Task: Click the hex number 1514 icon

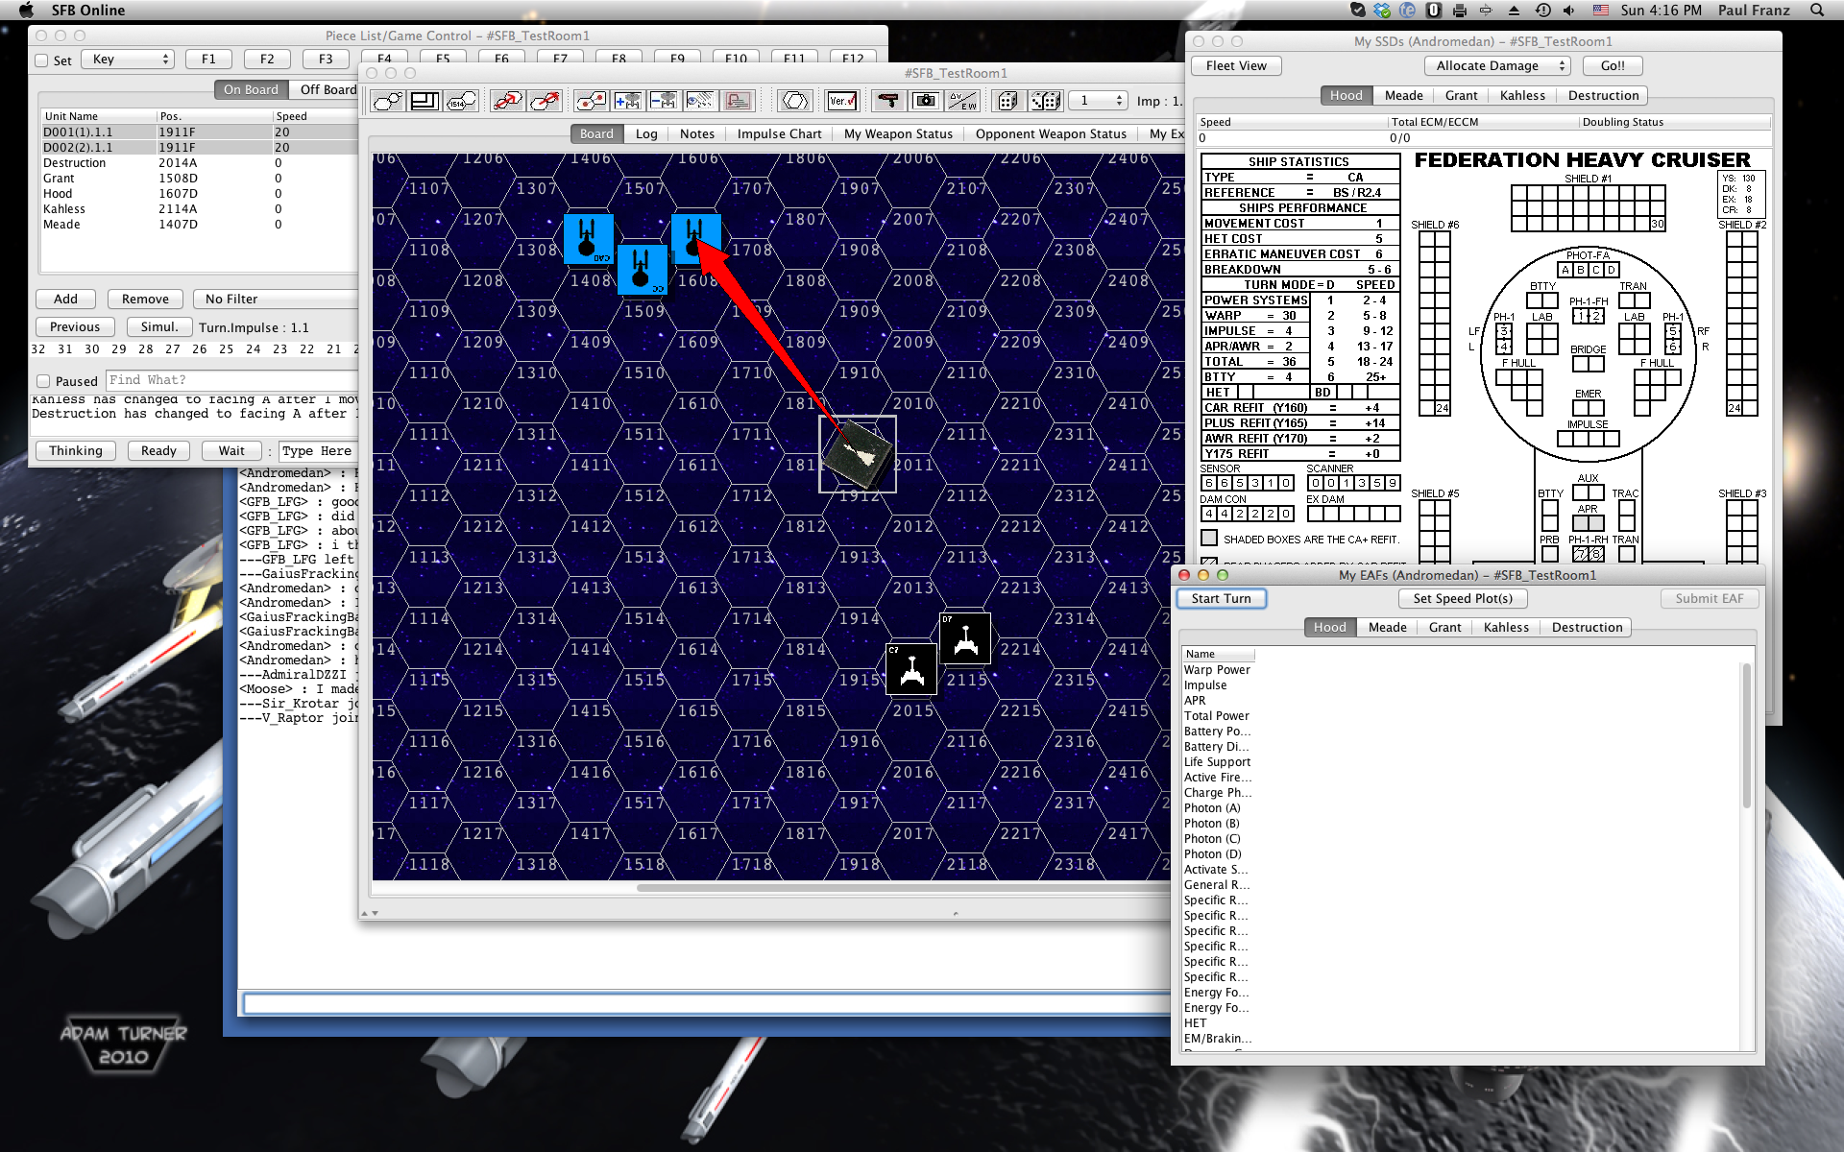Action: tap(461, 101)
